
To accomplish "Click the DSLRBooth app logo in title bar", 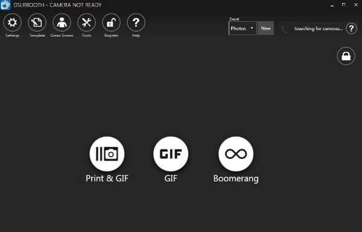I will (5, 5).
